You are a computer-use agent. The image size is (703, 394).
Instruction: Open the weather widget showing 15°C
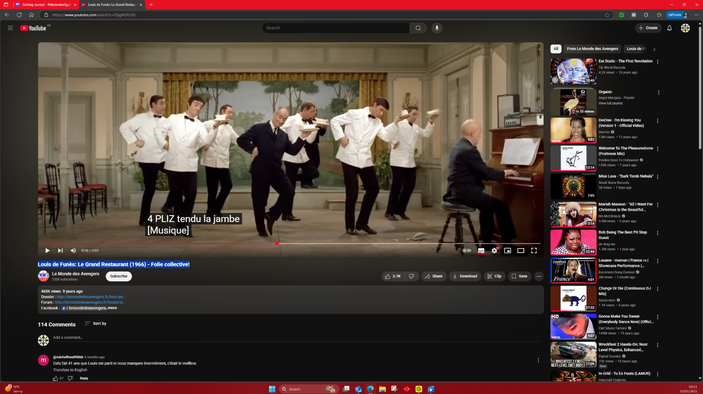(x=14, y=389)
